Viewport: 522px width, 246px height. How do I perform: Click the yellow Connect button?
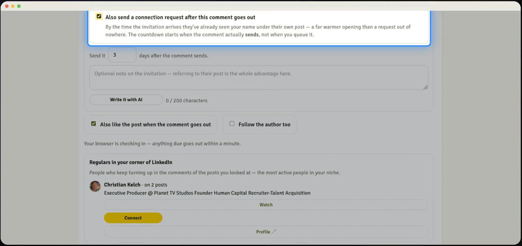(133, 218)
